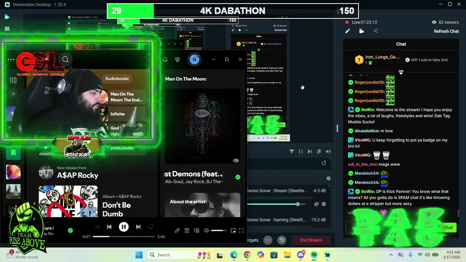Click the pencil edit stream info icon

(348, 31)
